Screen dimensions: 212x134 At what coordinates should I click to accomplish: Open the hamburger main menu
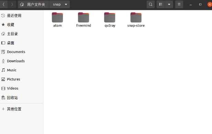coord(179,4)
